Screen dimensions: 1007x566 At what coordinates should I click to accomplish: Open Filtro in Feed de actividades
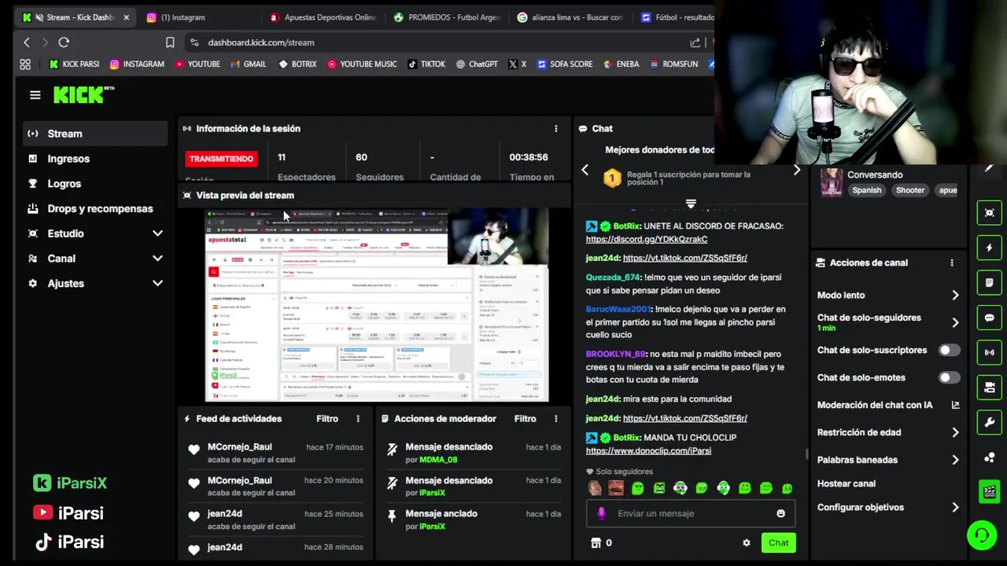[327, 419]
